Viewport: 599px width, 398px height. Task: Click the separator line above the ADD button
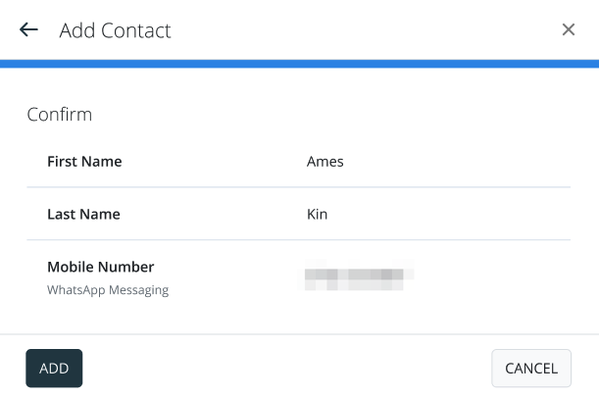(299, 335)
